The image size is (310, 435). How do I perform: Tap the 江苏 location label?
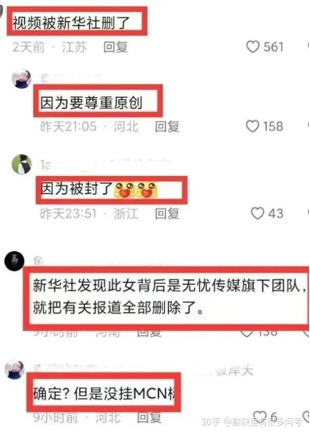pos(74,47)
